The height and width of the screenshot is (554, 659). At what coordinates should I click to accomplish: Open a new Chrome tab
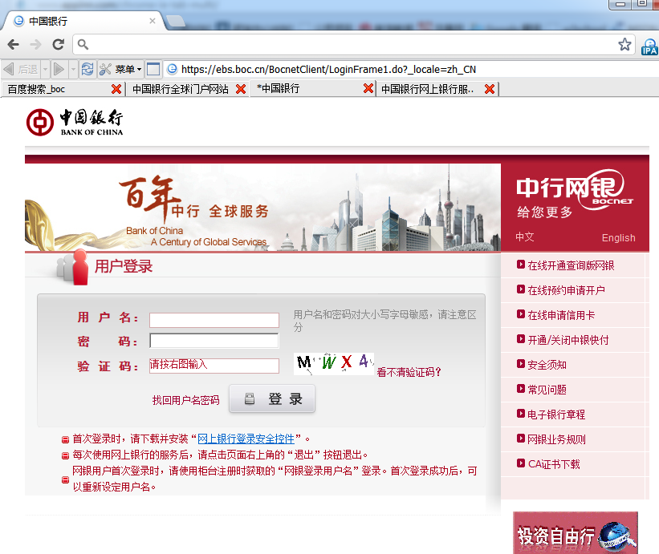[176, 21]
